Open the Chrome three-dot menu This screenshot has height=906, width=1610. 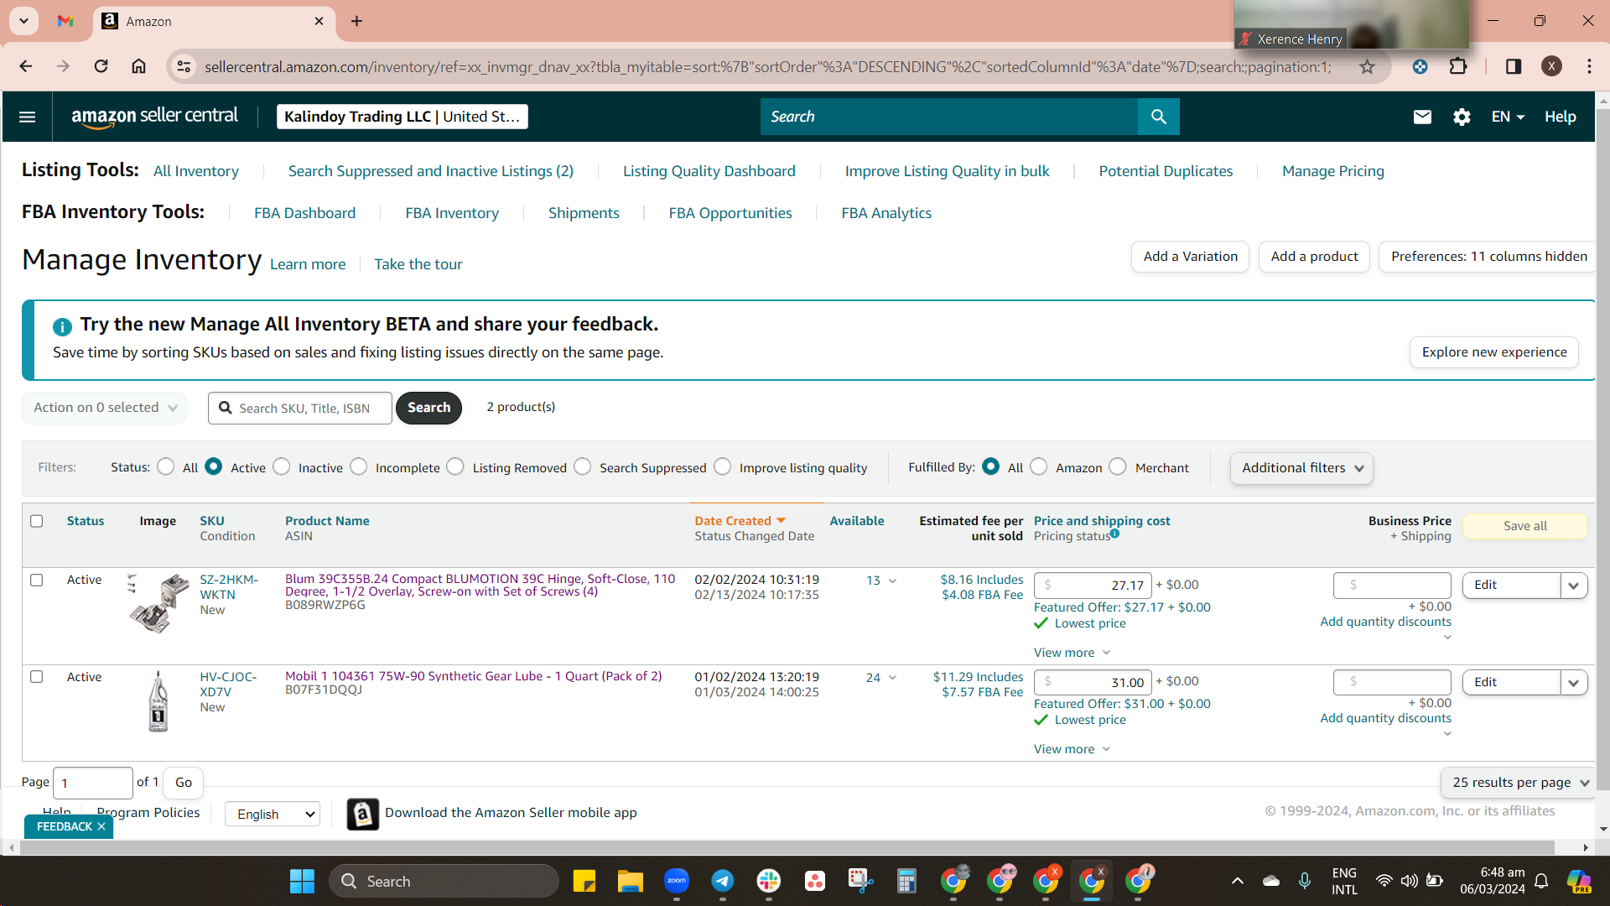1589,66
